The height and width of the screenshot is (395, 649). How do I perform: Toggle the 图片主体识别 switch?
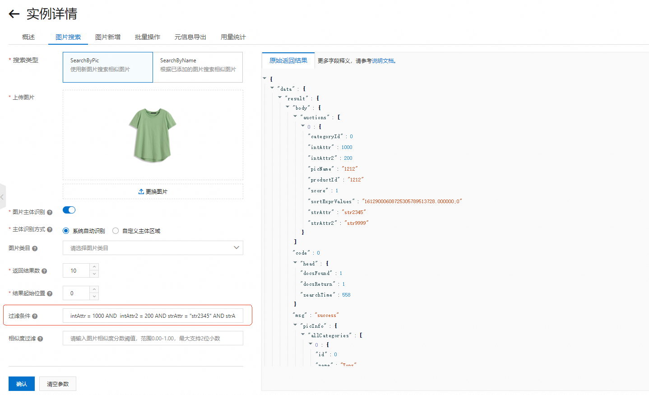69,210
